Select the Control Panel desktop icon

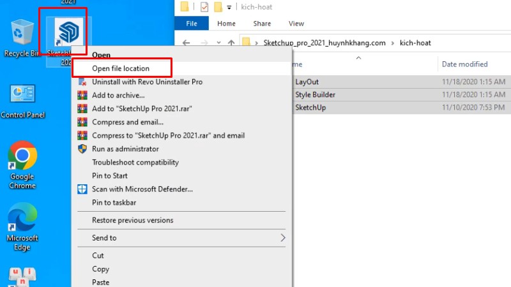coord(23,100)
